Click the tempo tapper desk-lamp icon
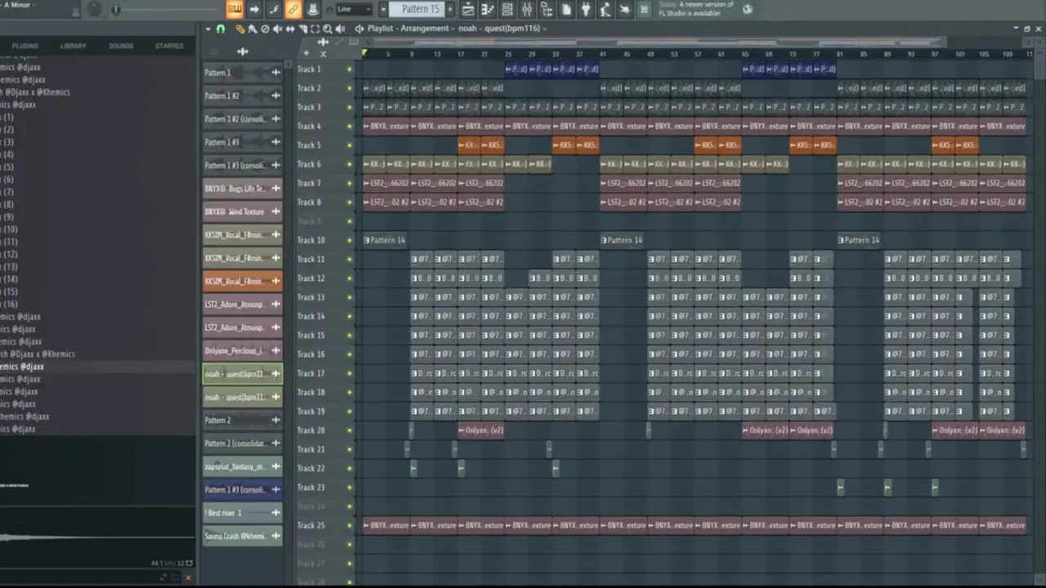 (x=606, y=9)
